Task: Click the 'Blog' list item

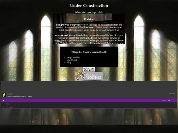Action: [69, 62]
